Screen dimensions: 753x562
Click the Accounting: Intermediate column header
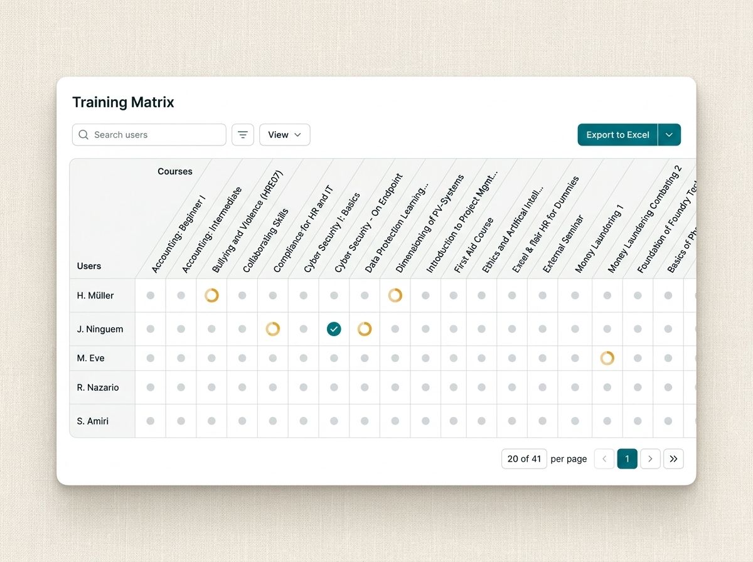pyautogui.click(x=211, y=230)
